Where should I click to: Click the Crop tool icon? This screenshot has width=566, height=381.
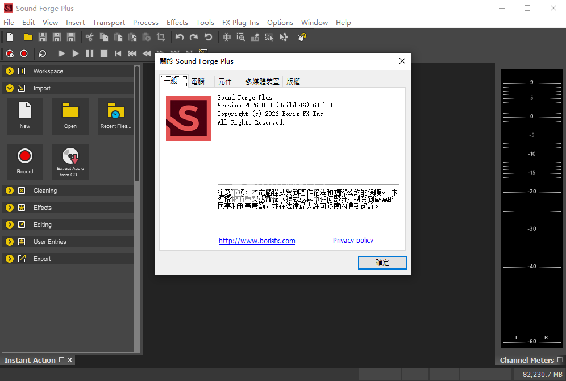click(161, 37)
